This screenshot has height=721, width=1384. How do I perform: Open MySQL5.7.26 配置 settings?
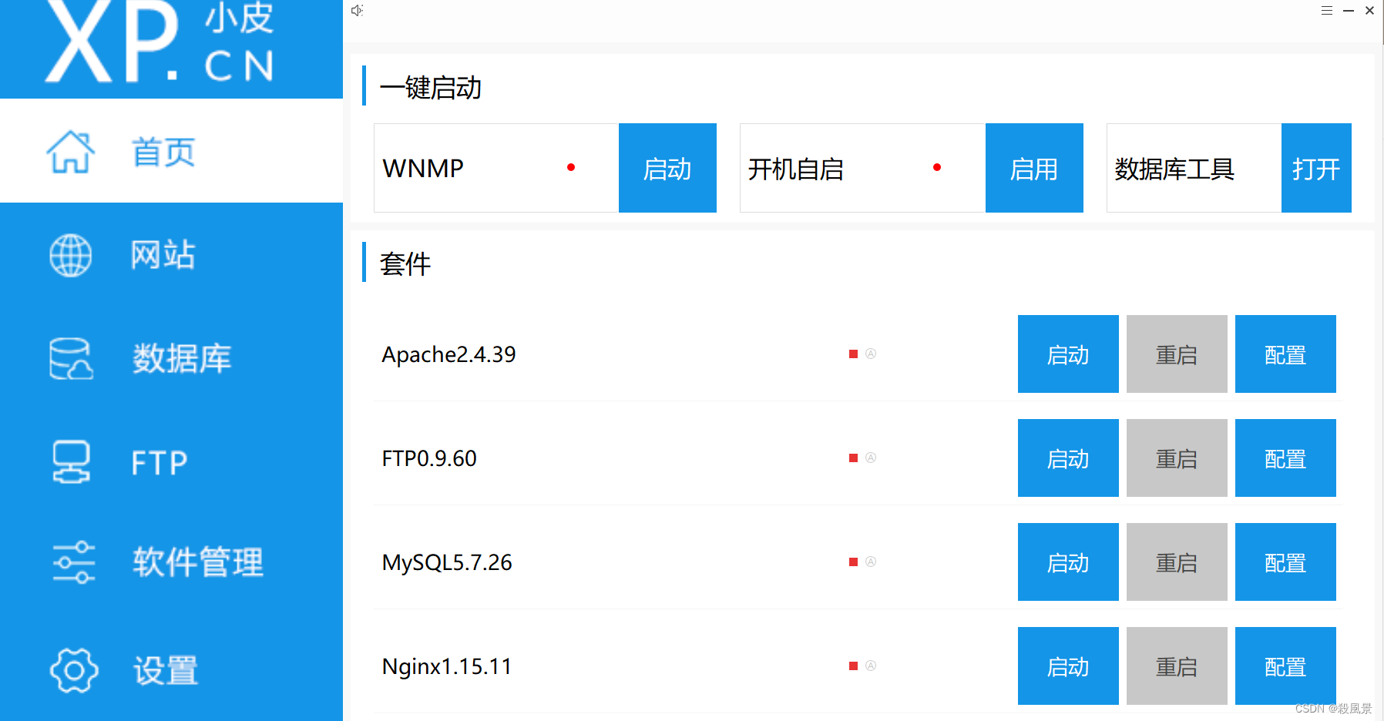pyautogui.click(x=1285, y=562)
